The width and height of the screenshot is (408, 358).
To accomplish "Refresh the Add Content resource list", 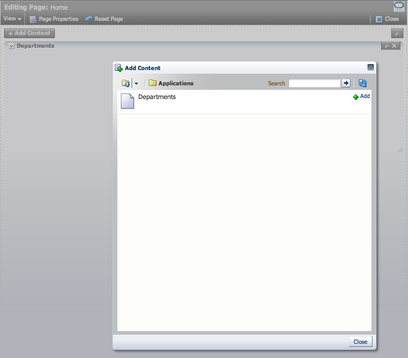I will [x=362, y=83].
